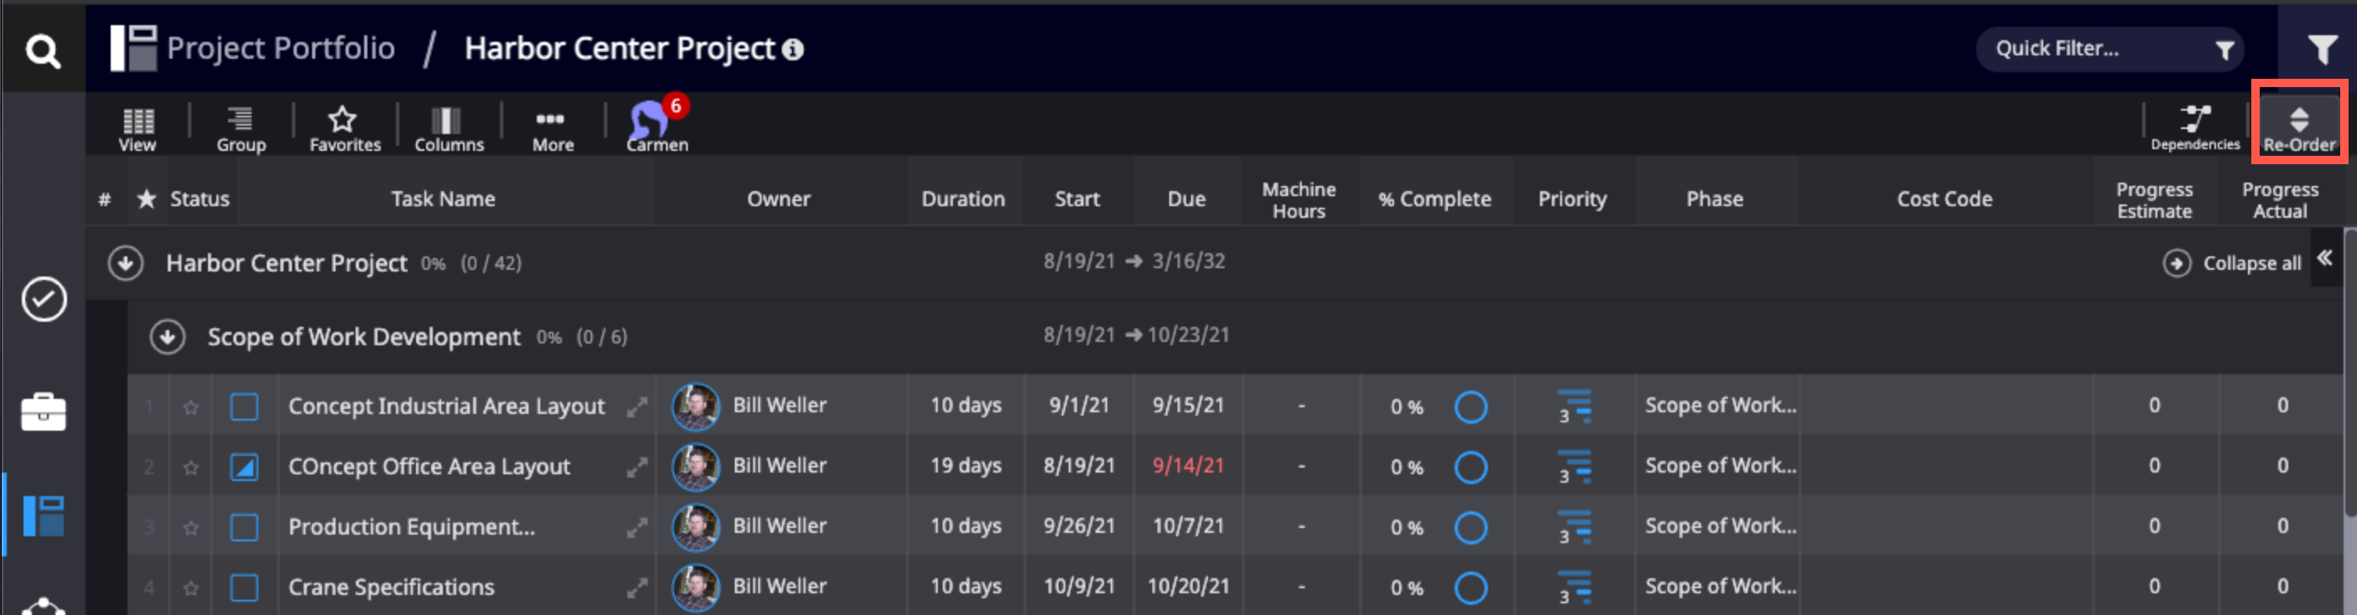Sort by Duration column header
Viewport: 2357px width, 615px height.
click(963, 199)
